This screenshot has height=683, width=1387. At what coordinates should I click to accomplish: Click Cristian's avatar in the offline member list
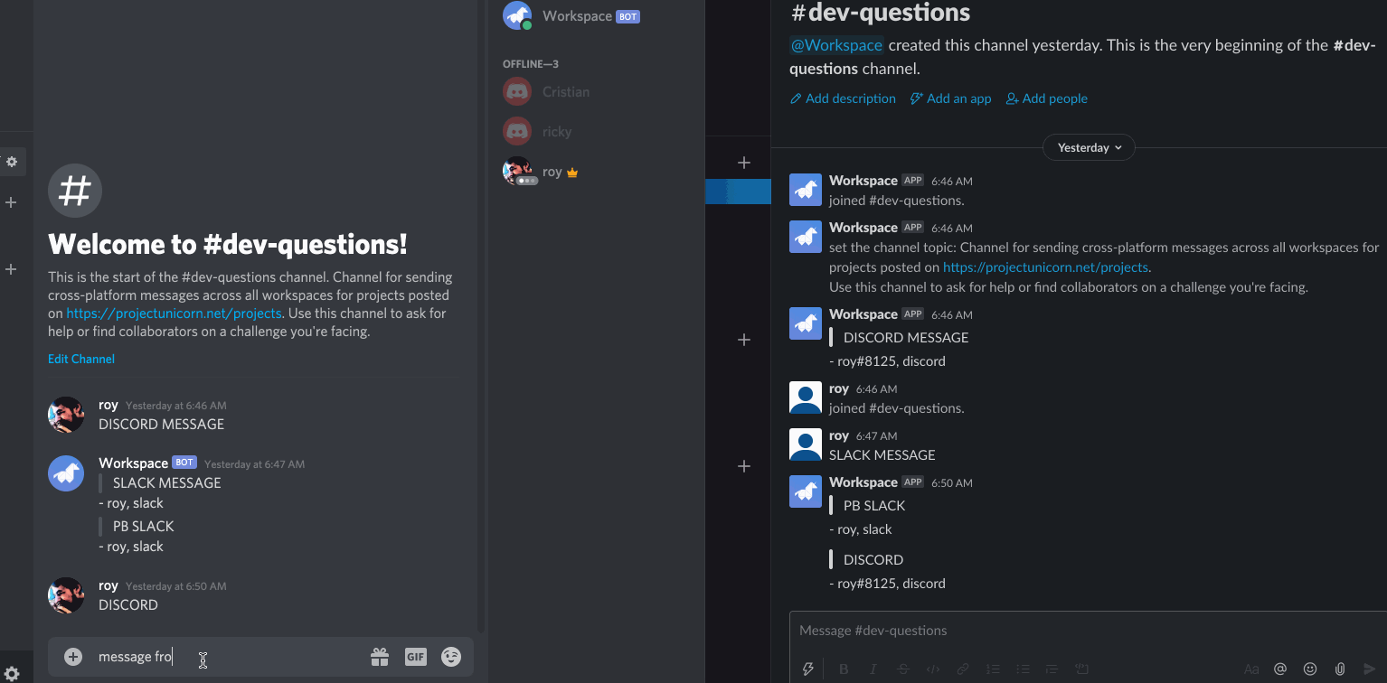click(x=517, y=91)
